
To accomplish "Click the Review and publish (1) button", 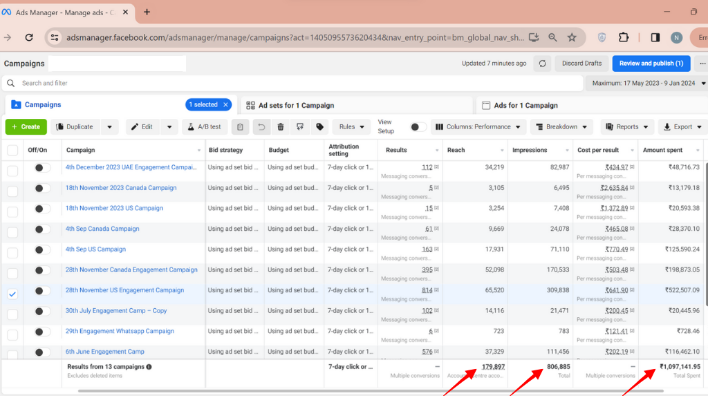I will point(651,64).
